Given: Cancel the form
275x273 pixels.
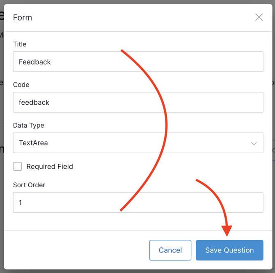Looking at the screenshot, I should [170, 250].
